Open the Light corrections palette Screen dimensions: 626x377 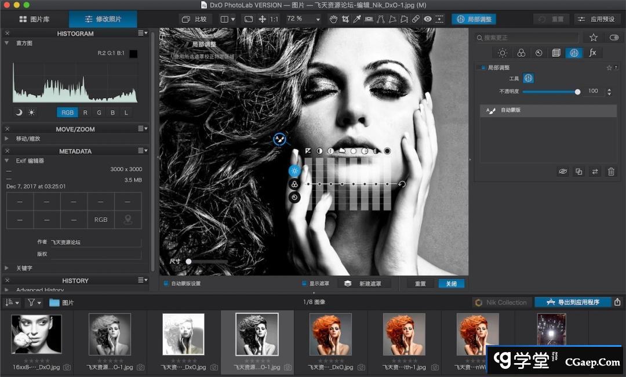pyautogui.click(x=503, y=53)
